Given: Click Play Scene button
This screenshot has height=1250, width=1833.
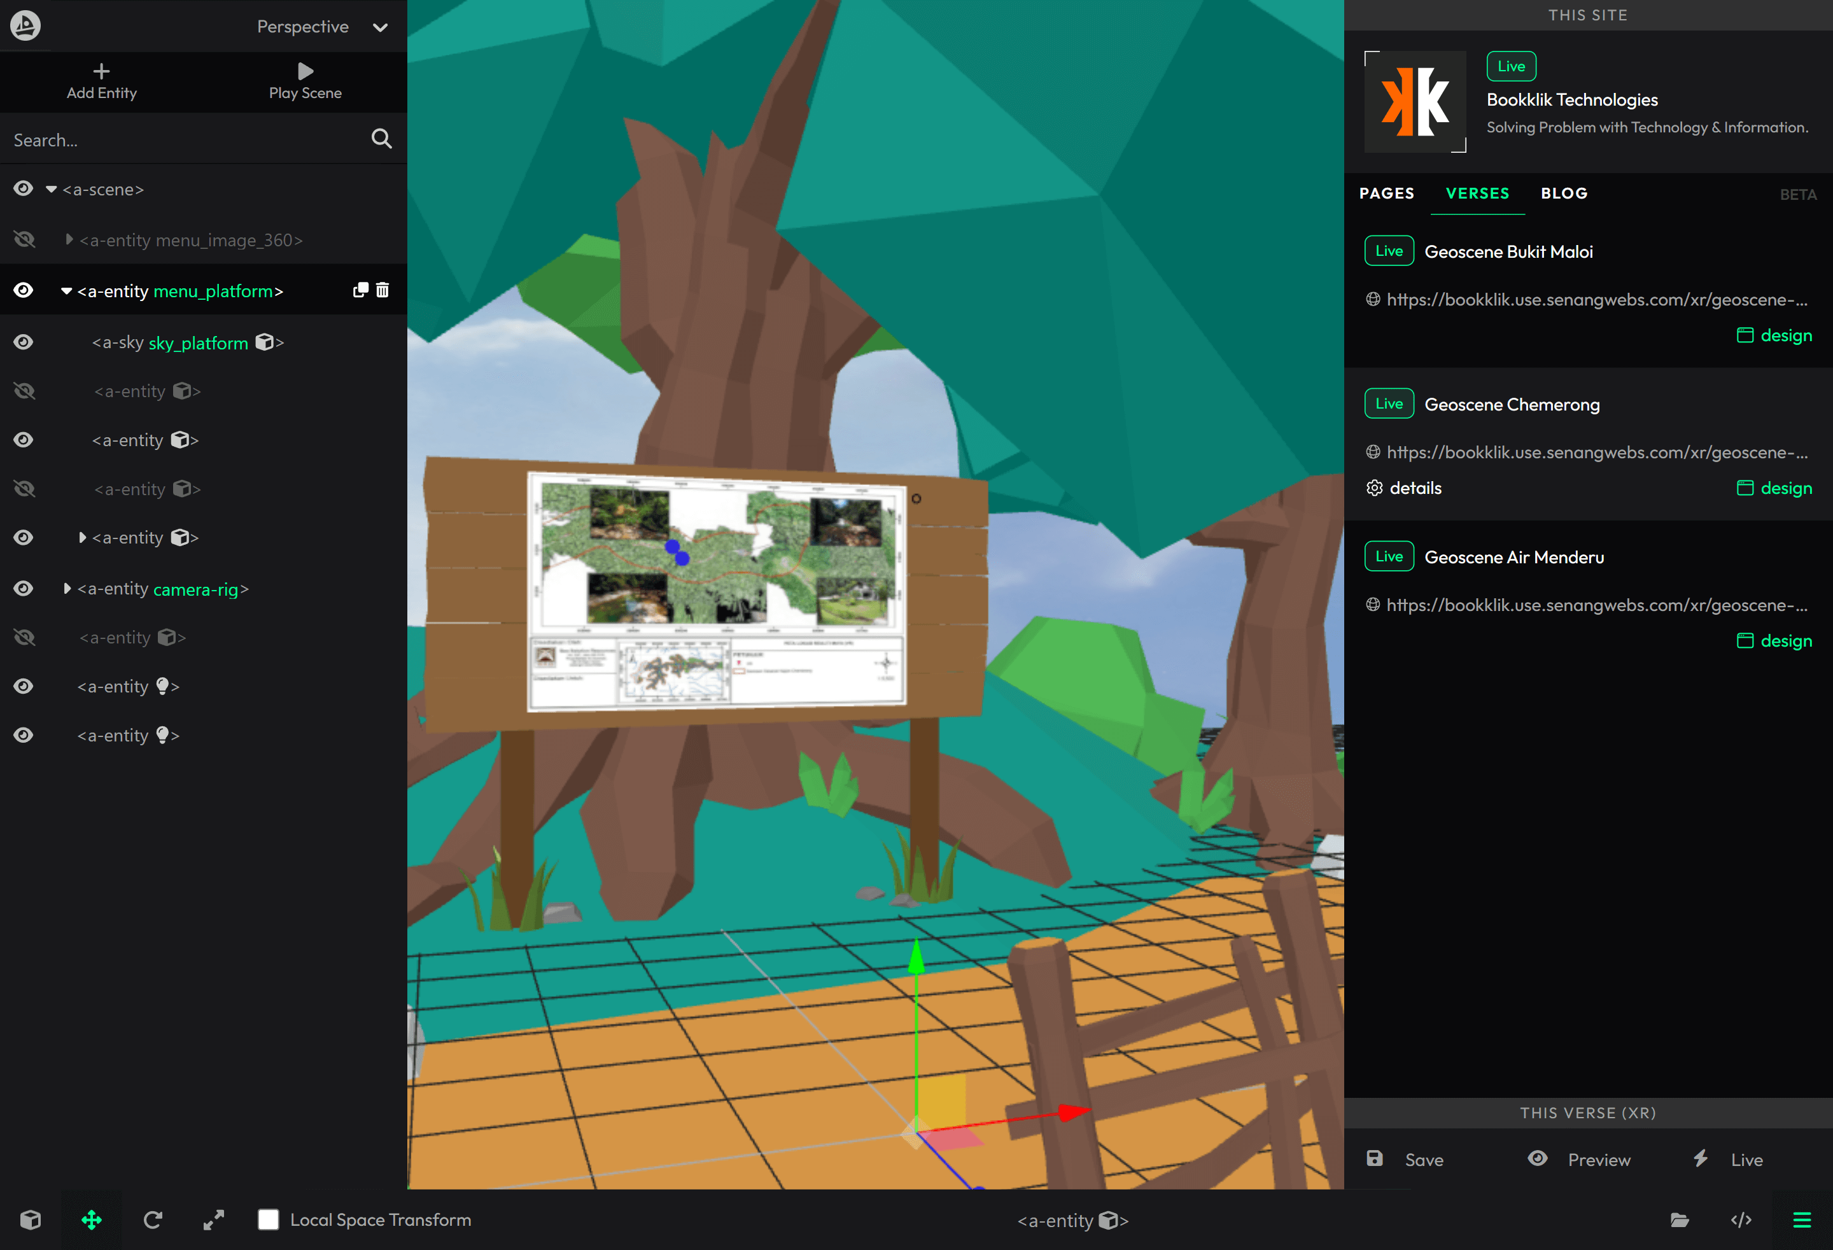Looking at the screenshot, I should 305,81.
